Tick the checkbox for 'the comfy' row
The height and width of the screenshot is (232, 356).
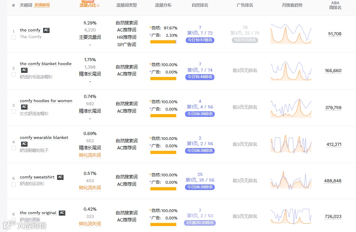pos(13,37)
